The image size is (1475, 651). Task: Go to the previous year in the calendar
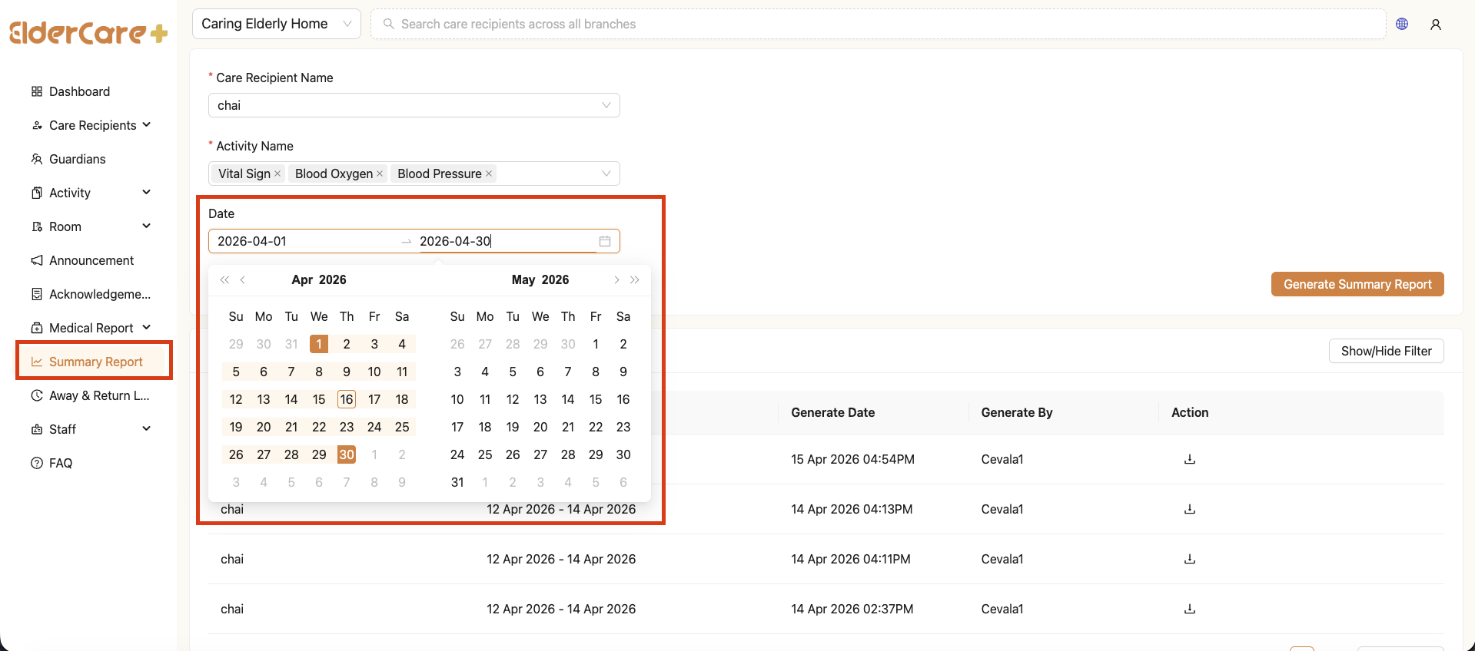click(x=224, y=280)
